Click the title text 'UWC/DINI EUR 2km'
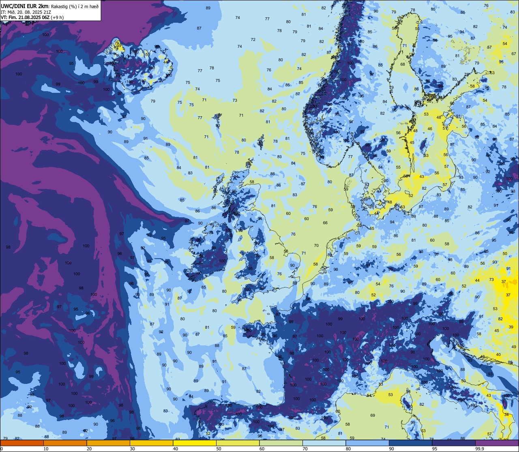This screenshot has width=519, height=452. click(25, 6)
